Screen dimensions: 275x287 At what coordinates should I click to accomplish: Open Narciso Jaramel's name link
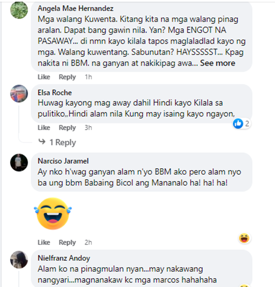(63, 161)
